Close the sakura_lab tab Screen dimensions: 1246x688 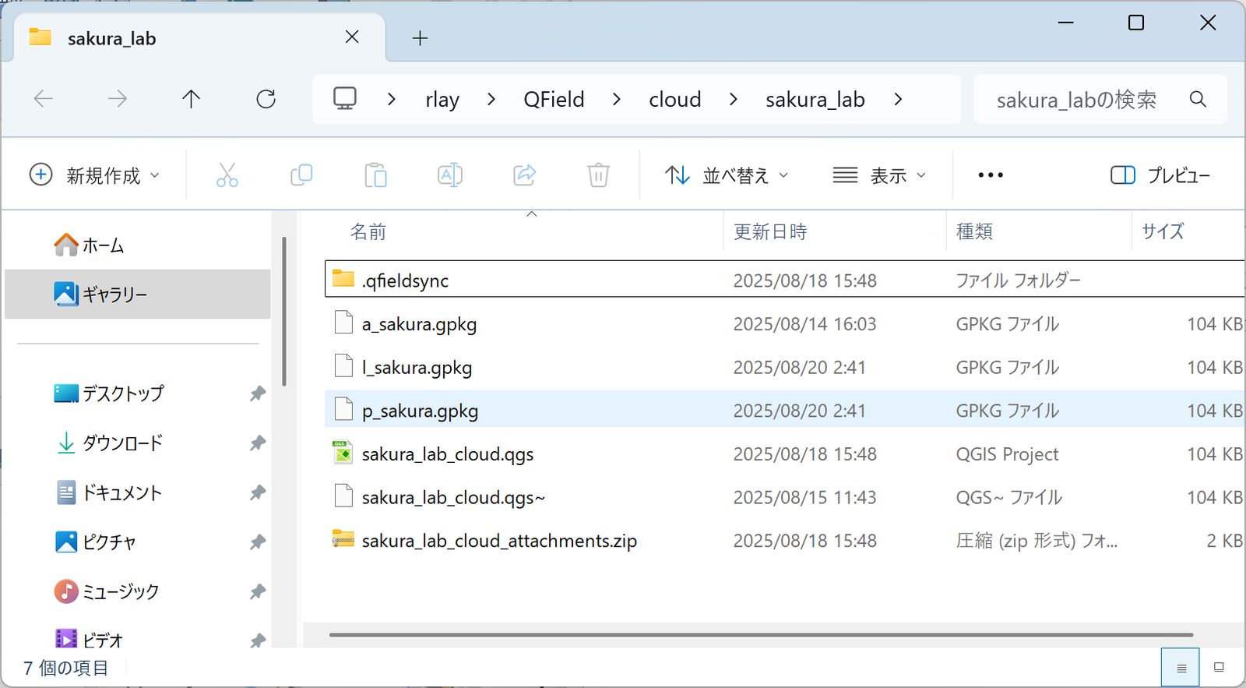click(352, 37)
